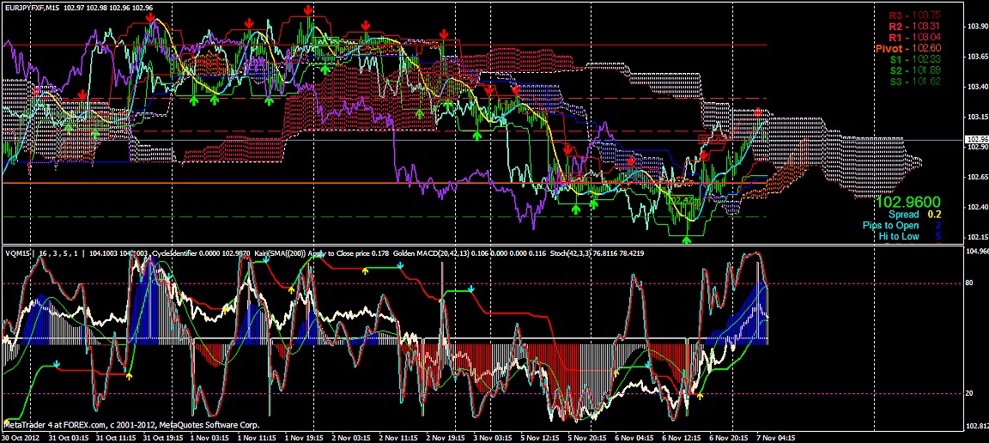Click the 31 Oct 03:15 time label
This screenshot has height=443, width=989.
[70, 437]
